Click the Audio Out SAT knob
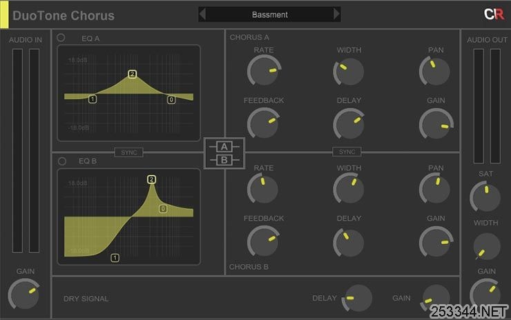511x320 pixels. [485, 197]
